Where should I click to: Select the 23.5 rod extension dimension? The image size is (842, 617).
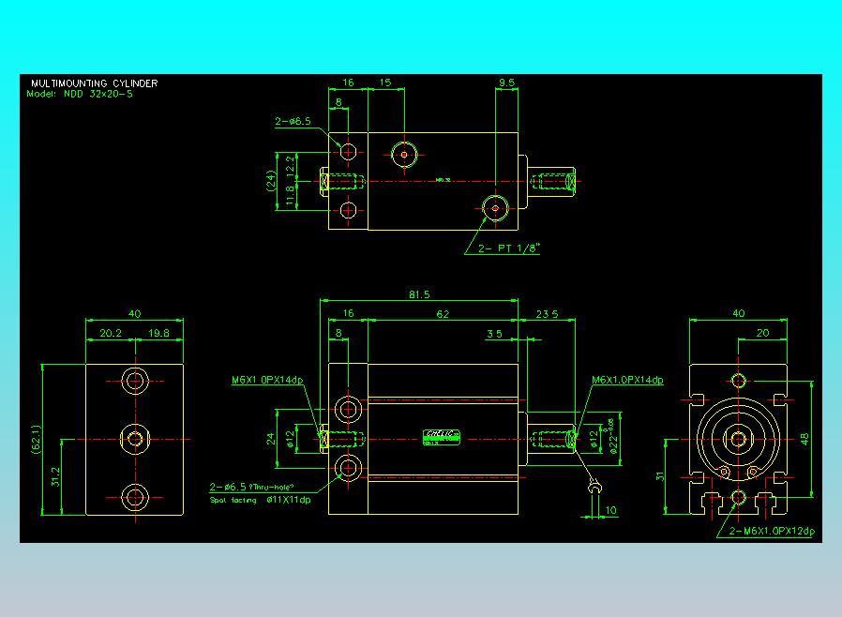pos(547,313)
